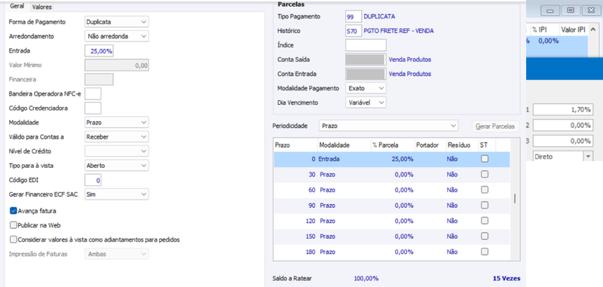Screen dimensions: 603x287
Task: Toggle ST checkbox in the 30 Prazo row
Action: pos(485,174)
